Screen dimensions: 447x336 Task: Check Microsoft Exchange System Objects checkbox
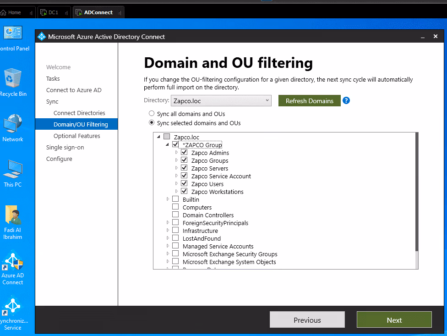tap(175, 261)
